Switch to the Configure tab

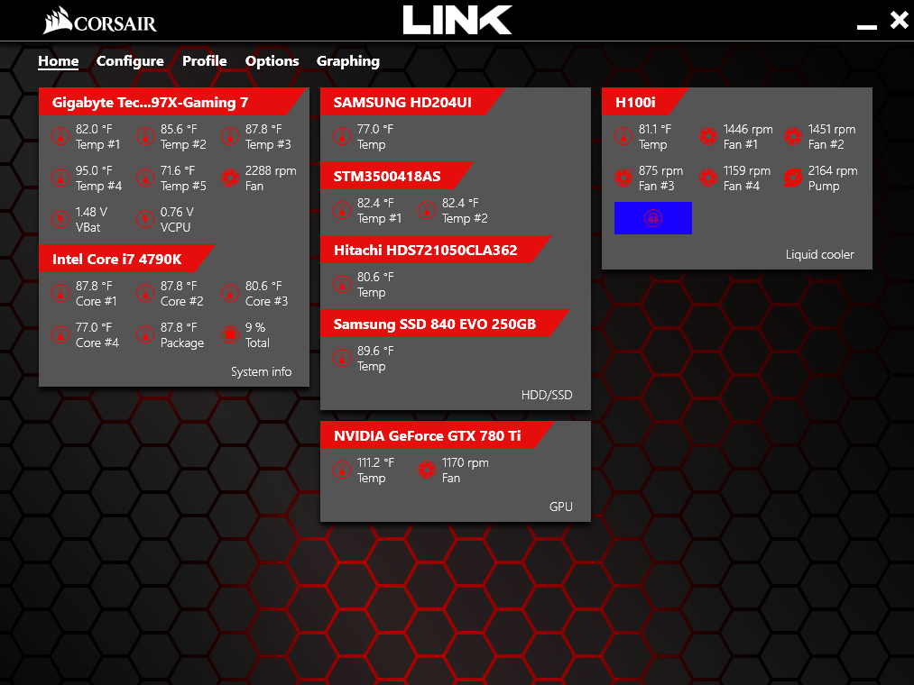130,61
